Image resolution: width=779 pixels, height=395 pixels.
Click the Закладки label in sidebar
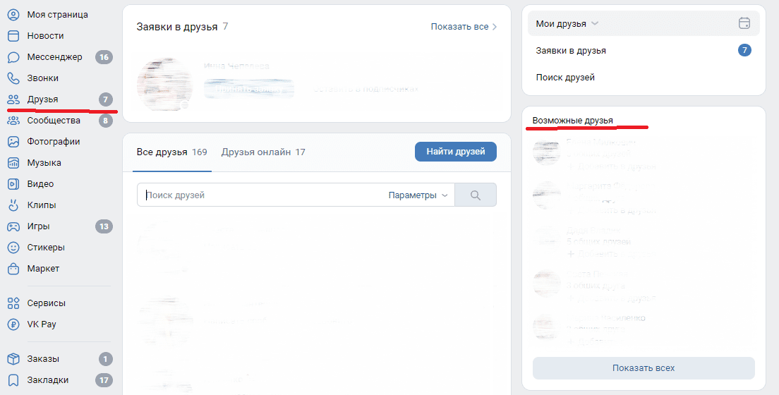point(48,380)
